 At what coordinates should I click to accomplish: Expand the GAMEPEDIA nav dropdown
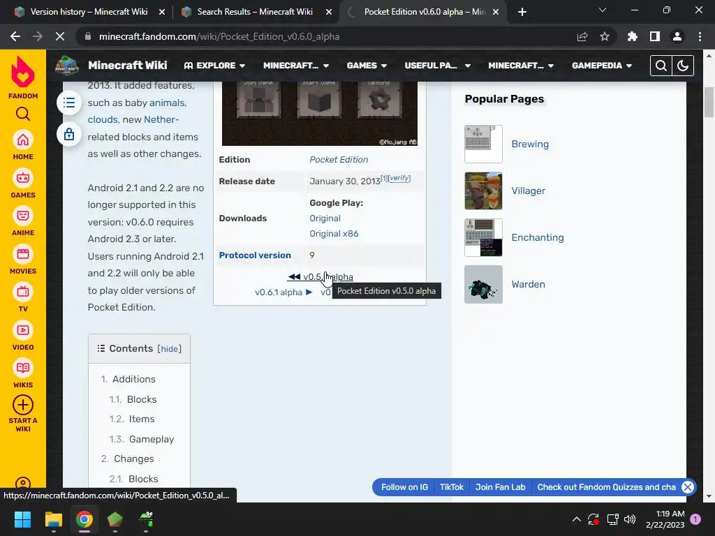[602, 66]
